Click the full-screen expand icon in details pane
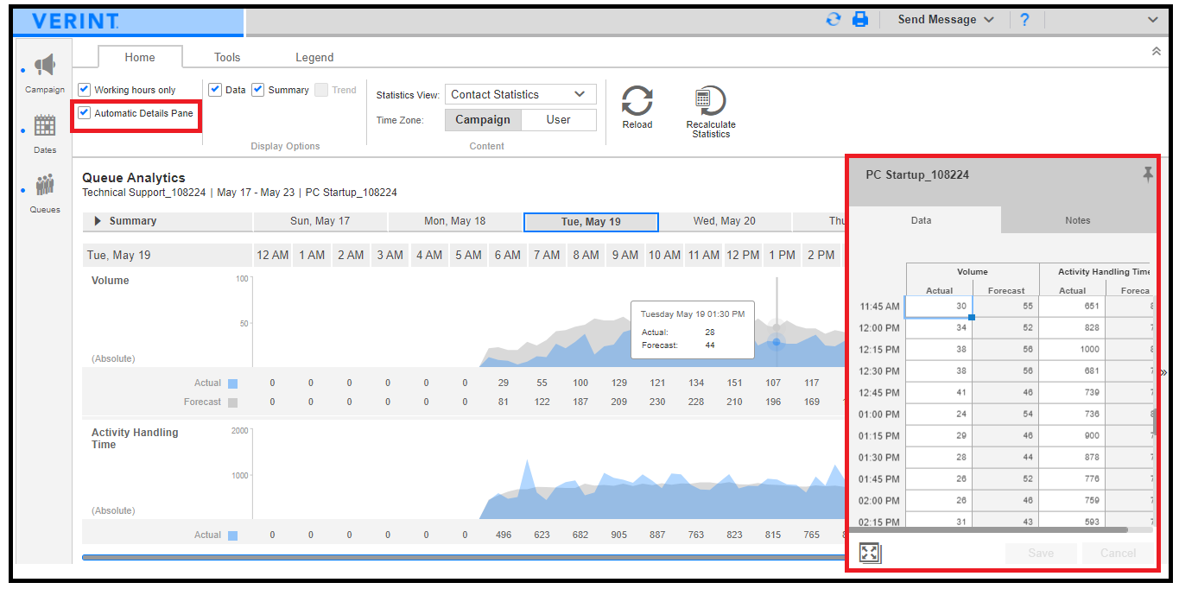1179x589 pixels. tap(870, 553)
